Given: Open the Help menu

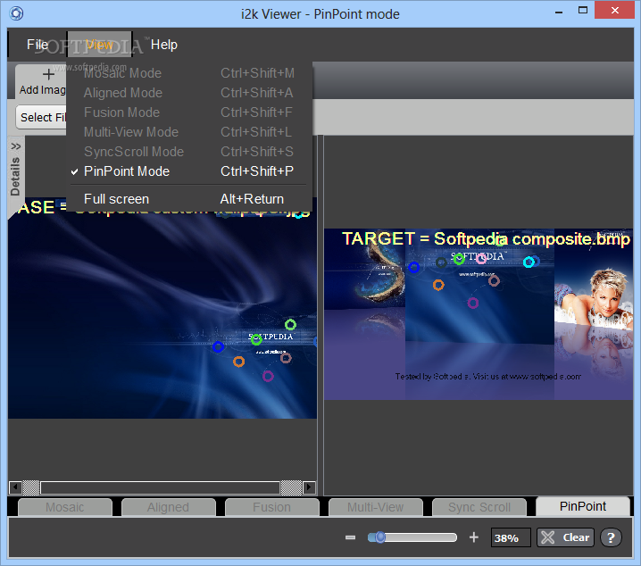Looking at the screenshot, I should point(164,44).
